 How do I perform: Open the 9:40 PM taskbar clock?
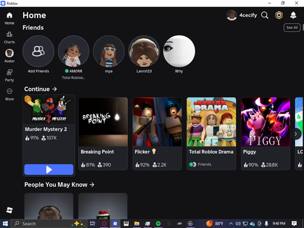pyautogui.click(x=279, y=224)
